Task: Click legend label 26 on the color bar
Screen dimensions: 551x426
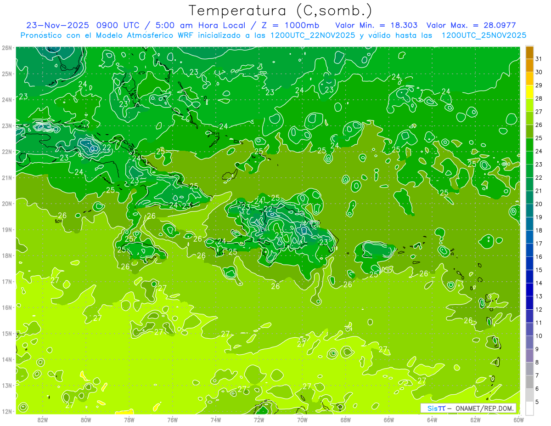Action: (539, 125)
